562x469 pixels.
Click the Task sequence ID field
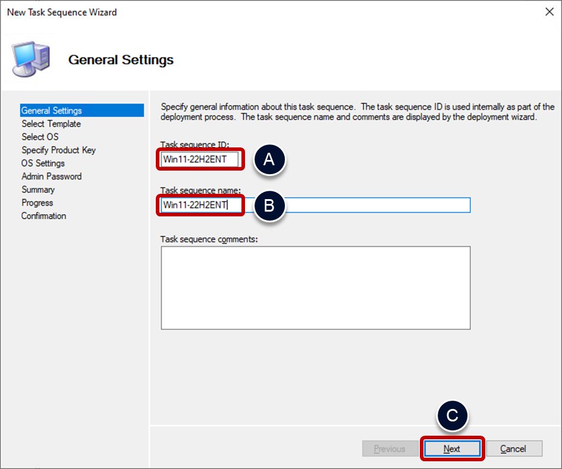199,159
